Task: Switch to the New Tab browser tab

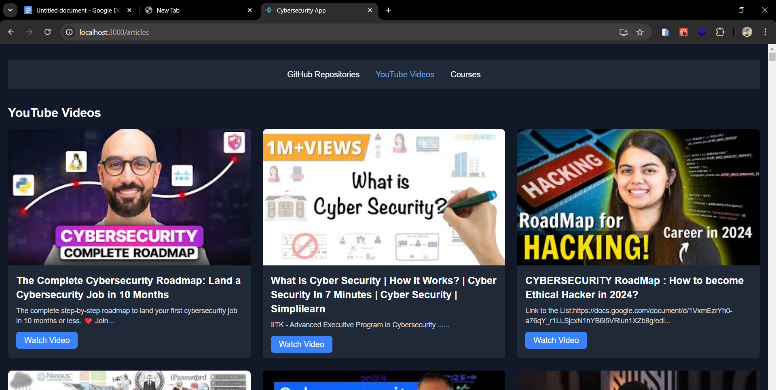Action: [199, 10]
